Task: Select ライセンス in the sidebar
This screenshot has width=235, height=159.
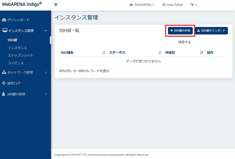Action: click(x=16, y=63)
